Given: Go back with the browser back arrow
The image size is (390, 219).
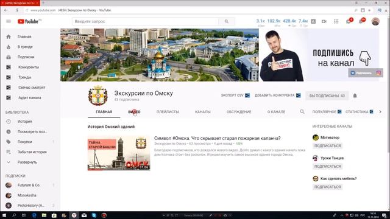Looking at the screenshot, I should click(5, 10).
